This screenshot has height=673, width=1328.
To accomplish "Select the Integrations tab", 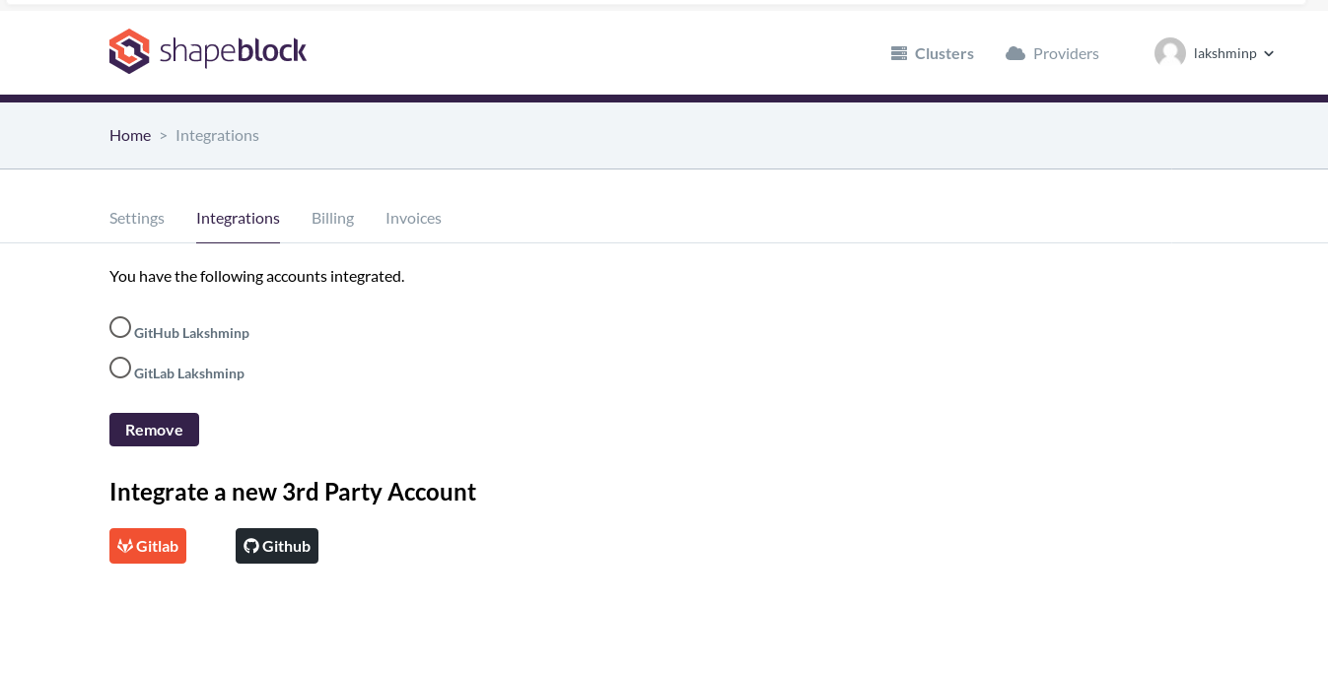I will (238, 218).
